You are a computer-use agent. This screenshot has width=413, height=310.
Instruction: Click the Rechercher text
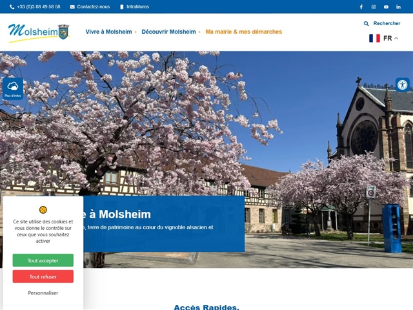(387, 23)
